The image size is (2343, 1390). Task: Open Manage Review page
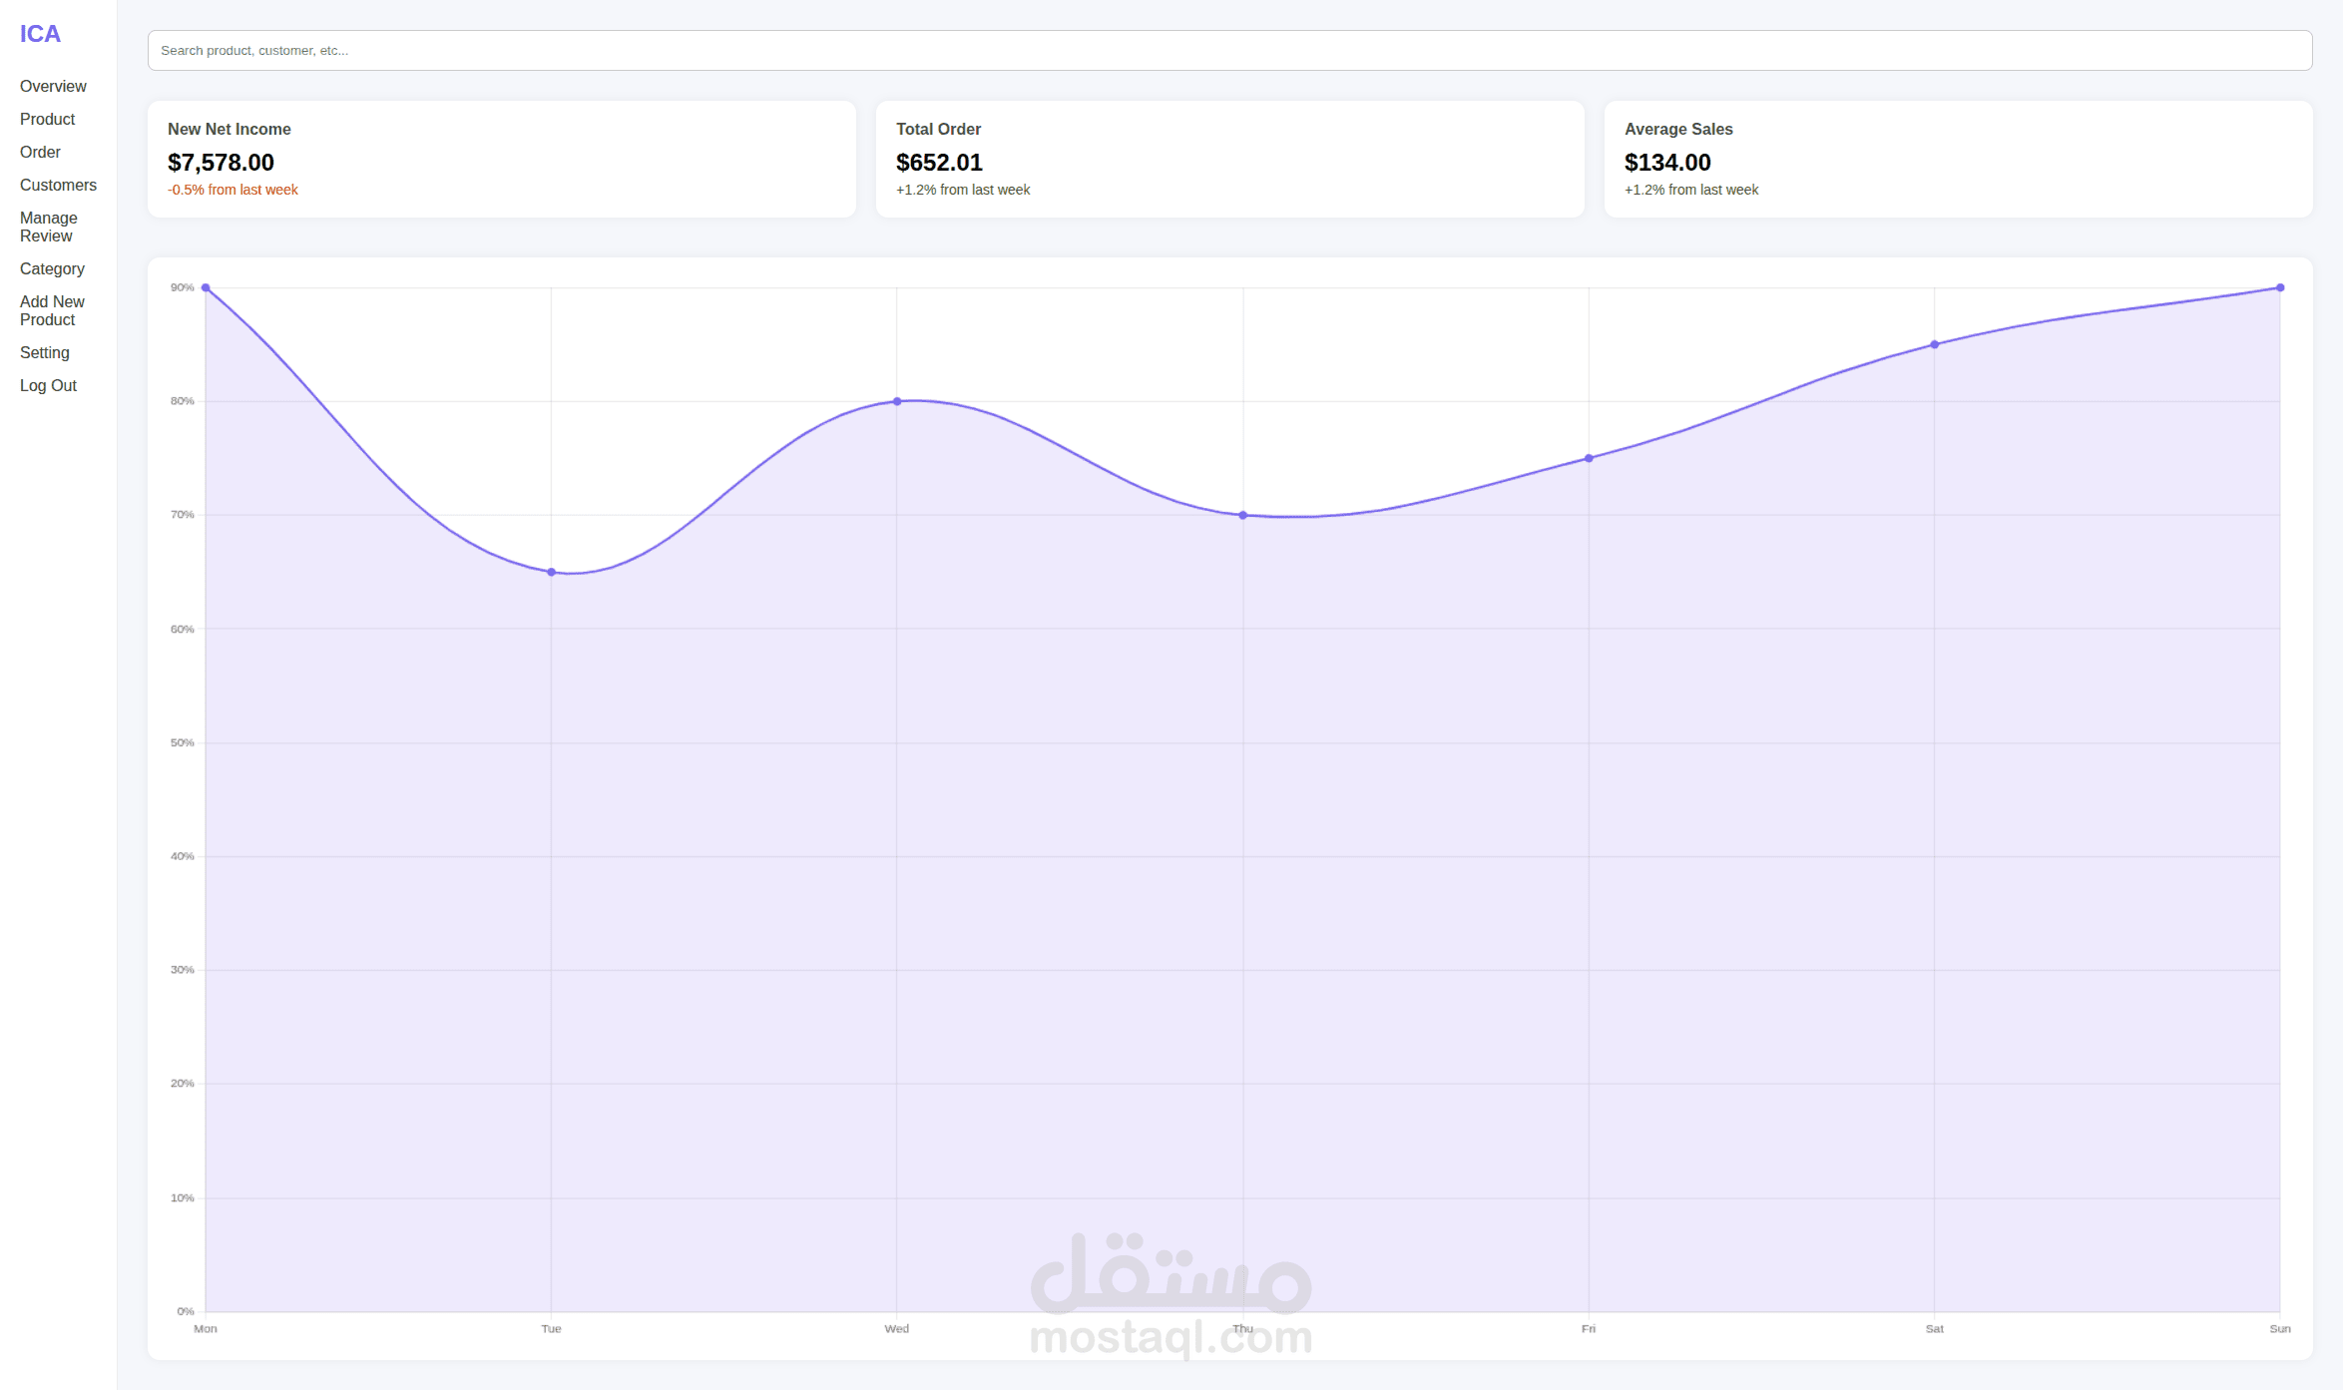click(48, 228)
